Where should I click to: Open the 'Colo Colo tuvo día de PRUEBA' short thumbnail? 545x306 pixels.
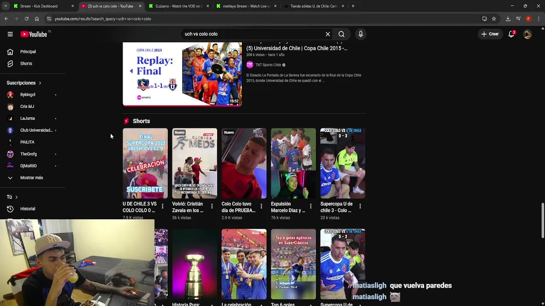click(244, 163)
